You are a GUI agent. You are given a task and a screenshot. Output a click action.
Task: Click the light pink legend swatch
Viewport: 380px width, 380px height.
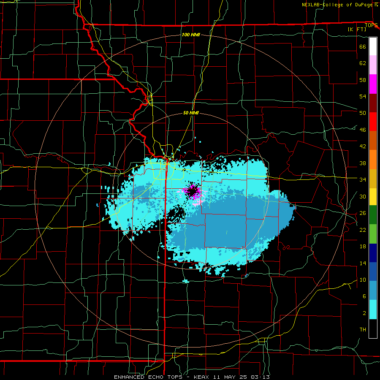pos(373,65)
